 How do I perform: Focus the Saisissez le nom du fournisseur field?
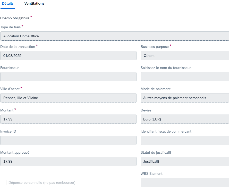(x=185, y=77)
